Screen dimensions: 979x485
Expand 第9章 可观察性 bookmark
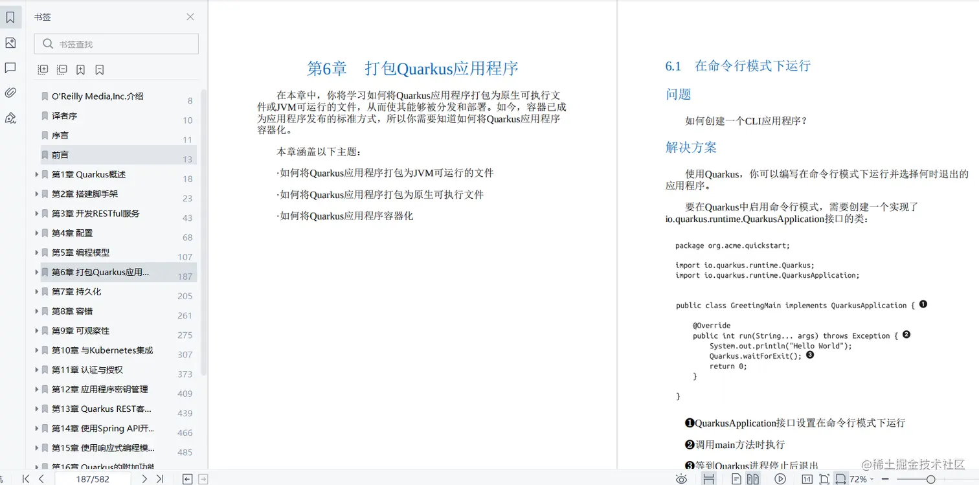(x=37, y=330)
